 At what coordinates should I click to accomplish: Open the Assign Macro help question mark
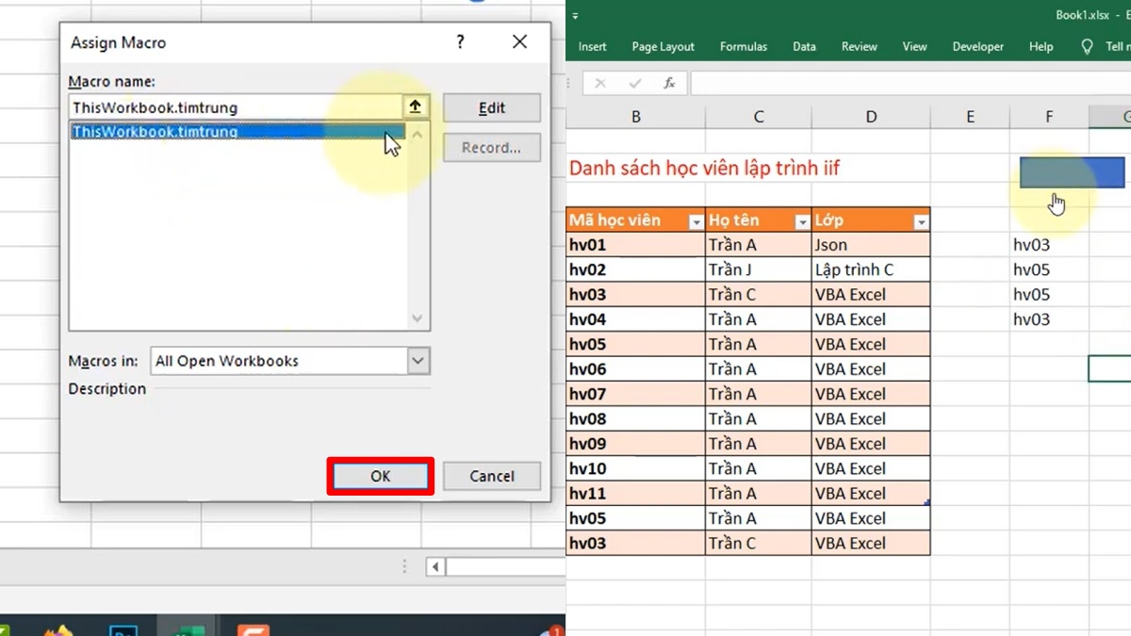(460, 42)
